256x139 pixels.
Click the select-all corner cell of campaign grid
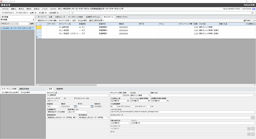(x=39, y=24)
